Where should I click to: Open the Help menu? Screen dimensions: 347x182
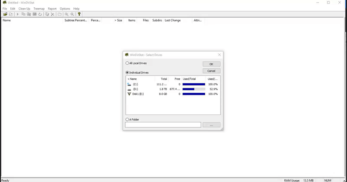(76, 9)
